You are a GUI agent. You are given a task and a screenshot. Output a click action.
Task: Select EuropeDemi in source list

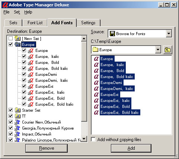(x=111, y=82)
